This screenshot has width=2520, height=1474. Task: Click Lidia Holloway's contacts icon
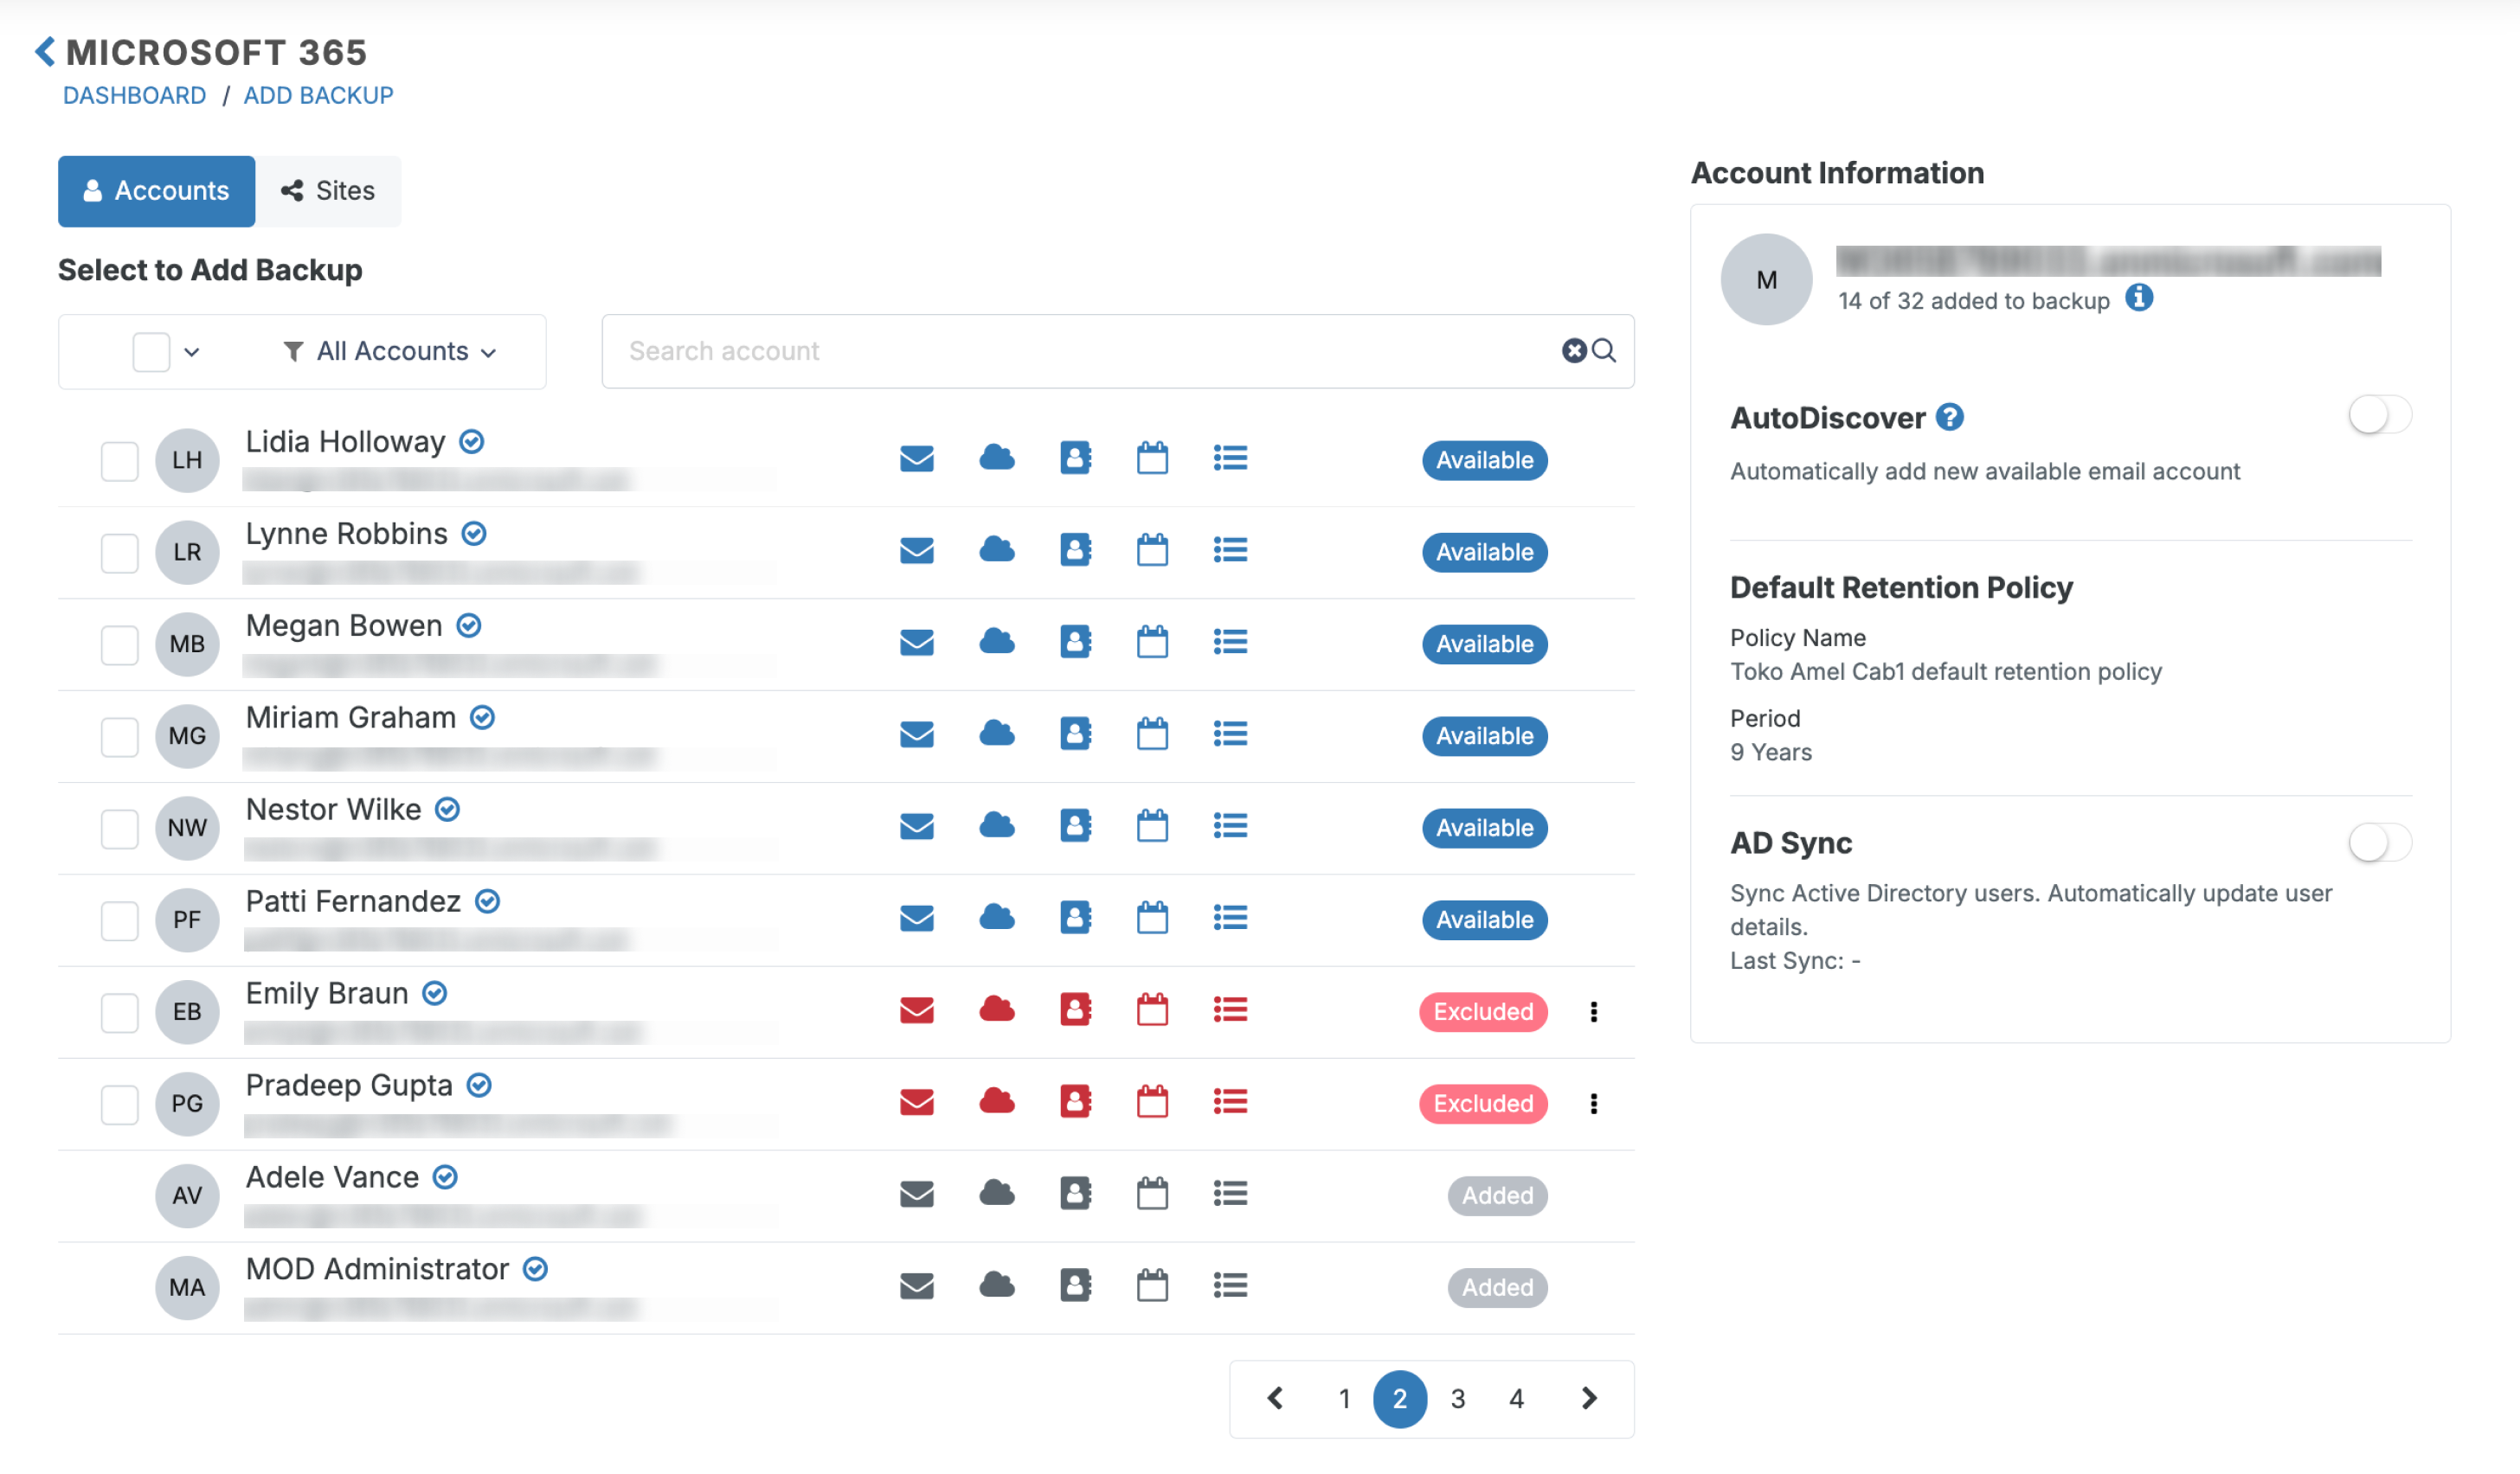[1076, 458]
